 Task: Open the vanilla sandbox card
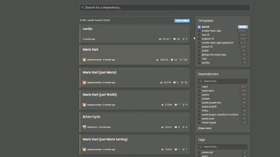[135, 34]
